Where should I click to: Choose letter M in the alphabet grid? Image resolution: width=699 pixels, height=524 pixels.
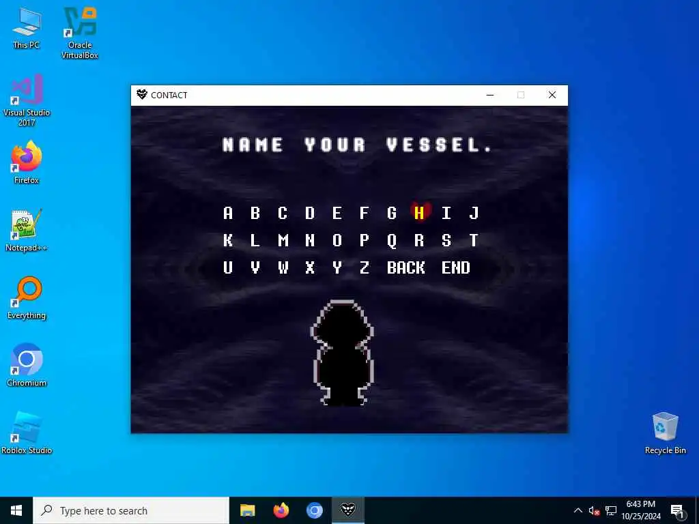(x=283, y=240)
